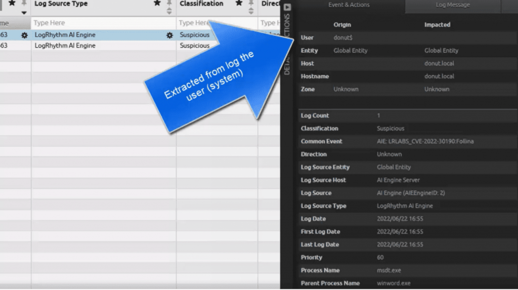518x290 pixels.
Task: Click the Log Count value 1
Action: [378, 116]
